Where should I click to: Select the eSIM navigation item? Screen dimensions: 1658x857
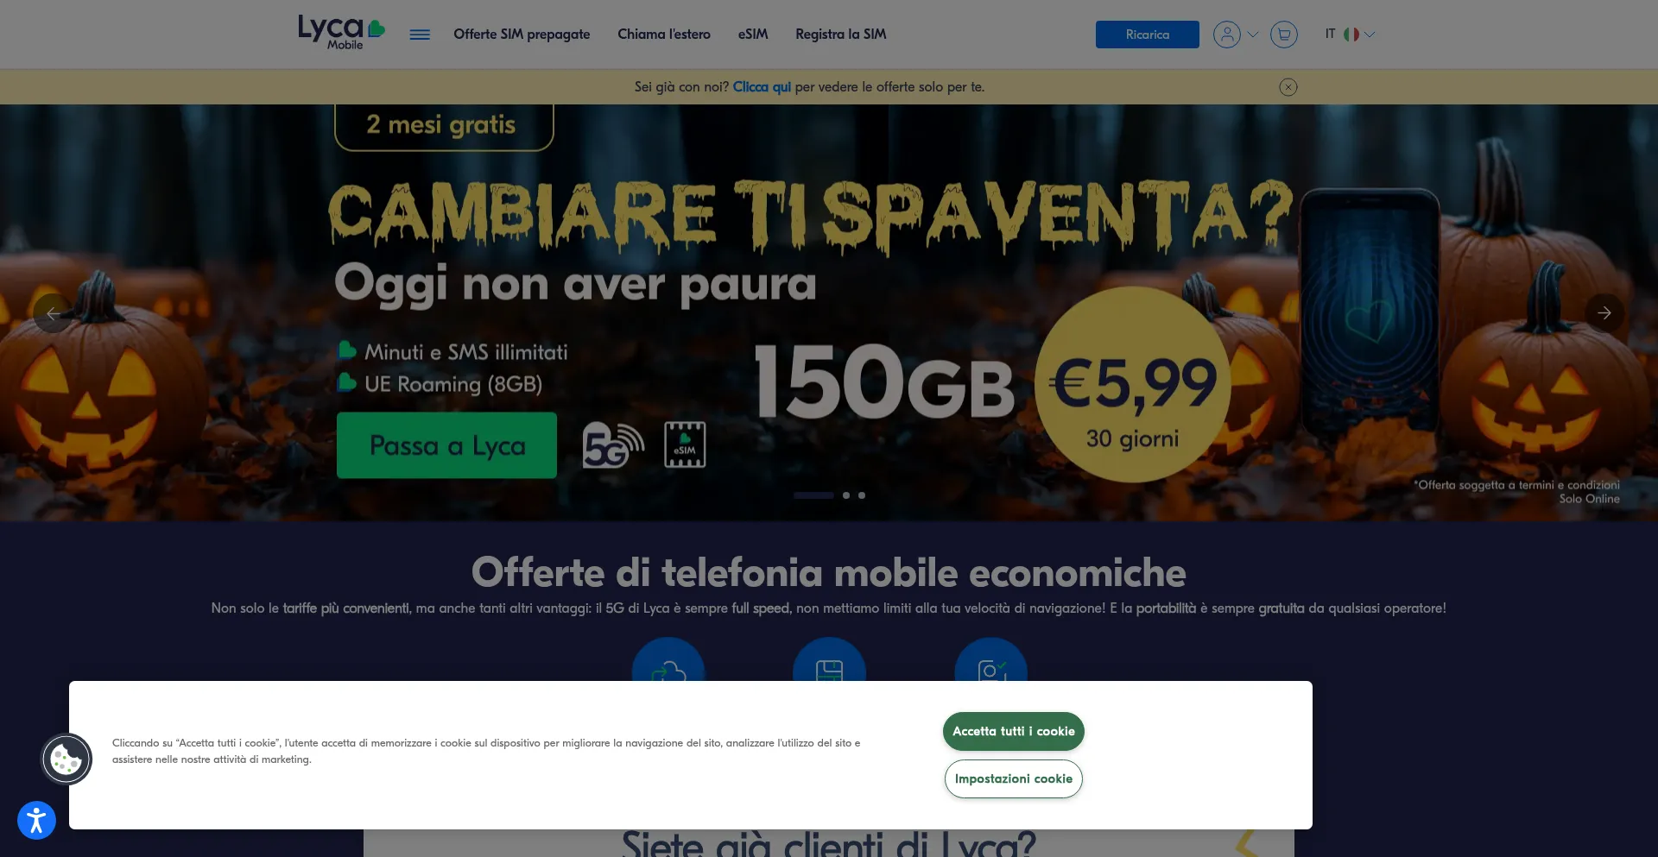[753, 35]
